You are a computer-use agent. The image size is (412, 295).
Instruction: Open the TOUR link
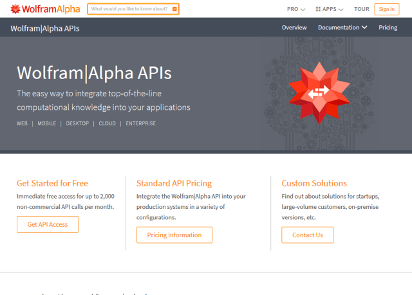[x=362, y=9]
